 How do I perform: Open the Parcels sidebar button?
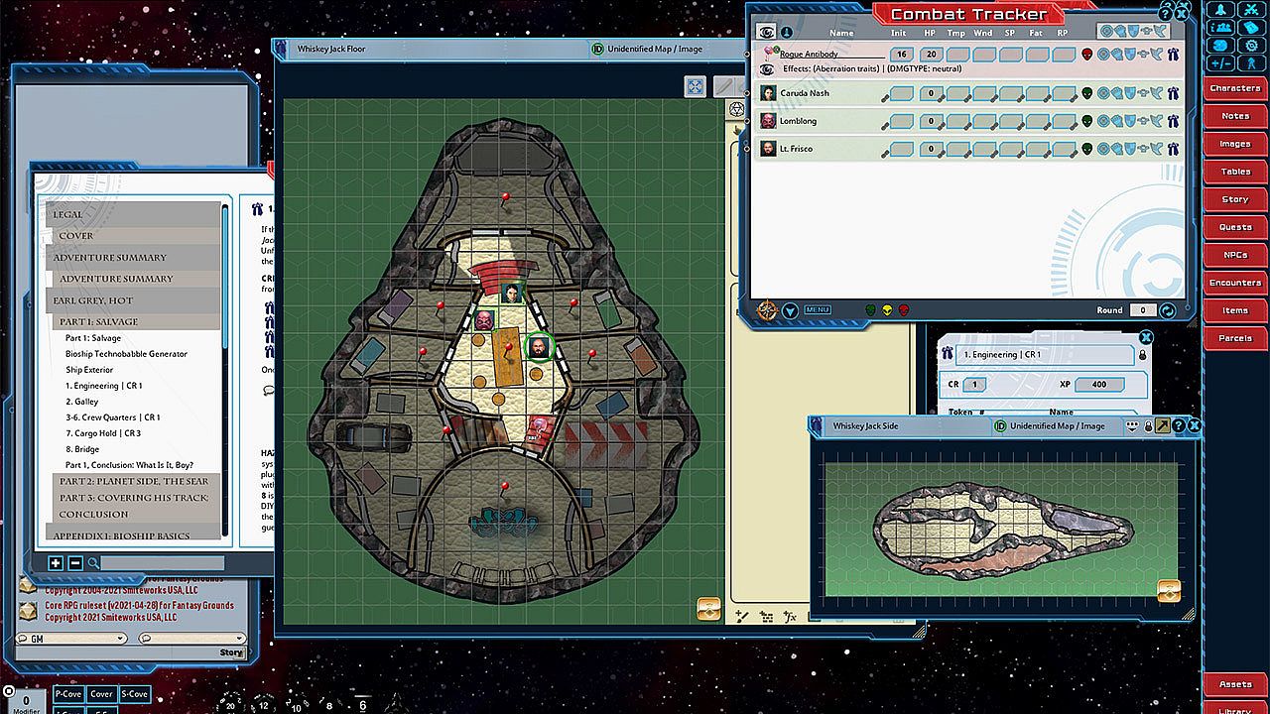pyautogui.click(x=1234, y=338)
